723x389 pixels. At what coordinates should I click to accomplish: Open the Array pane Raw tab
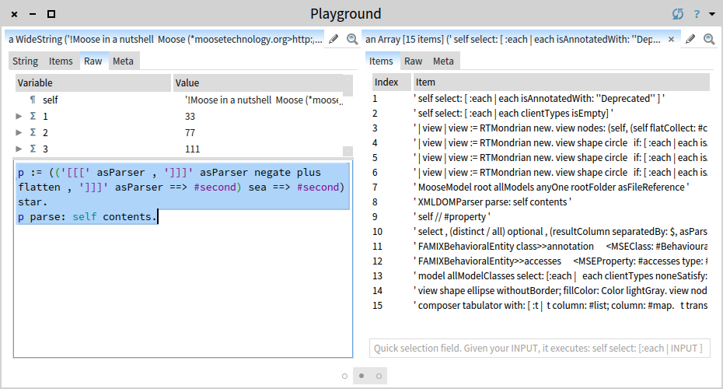[x=414, y=61]
